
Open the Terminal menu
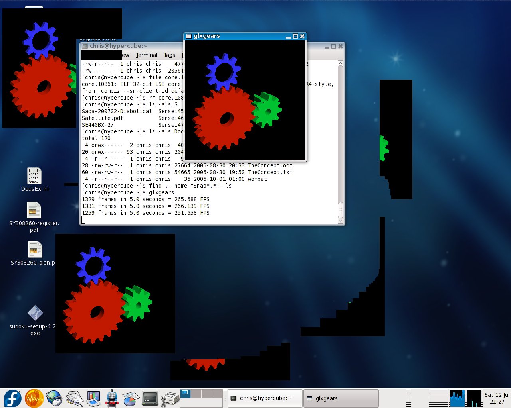[x=146, y=55]
